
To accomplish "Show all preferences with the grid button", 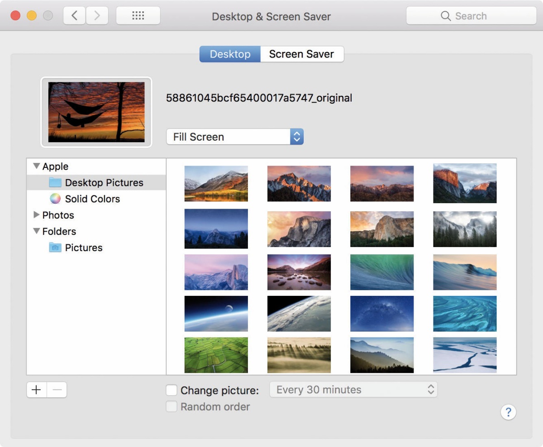I will [138, 16].
